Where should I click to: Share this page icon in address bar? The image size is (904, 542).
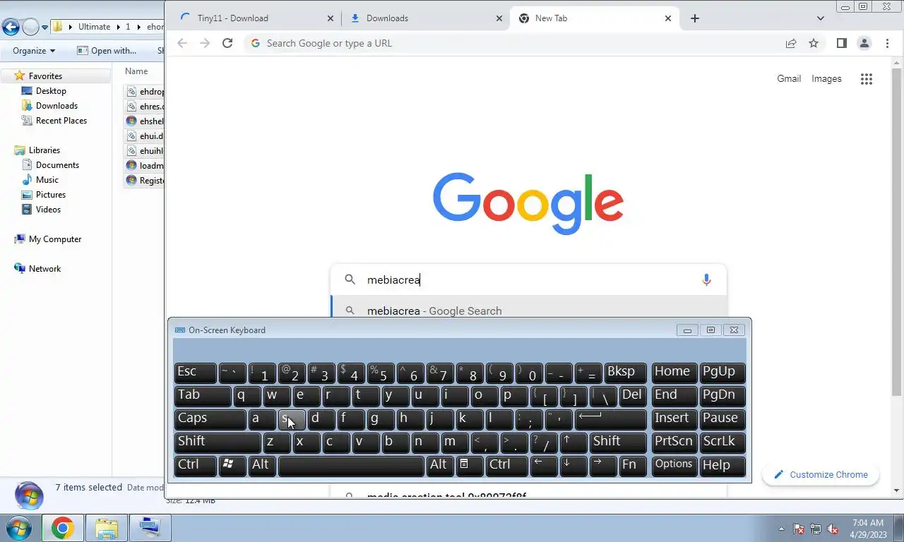[x=791, y=43]
